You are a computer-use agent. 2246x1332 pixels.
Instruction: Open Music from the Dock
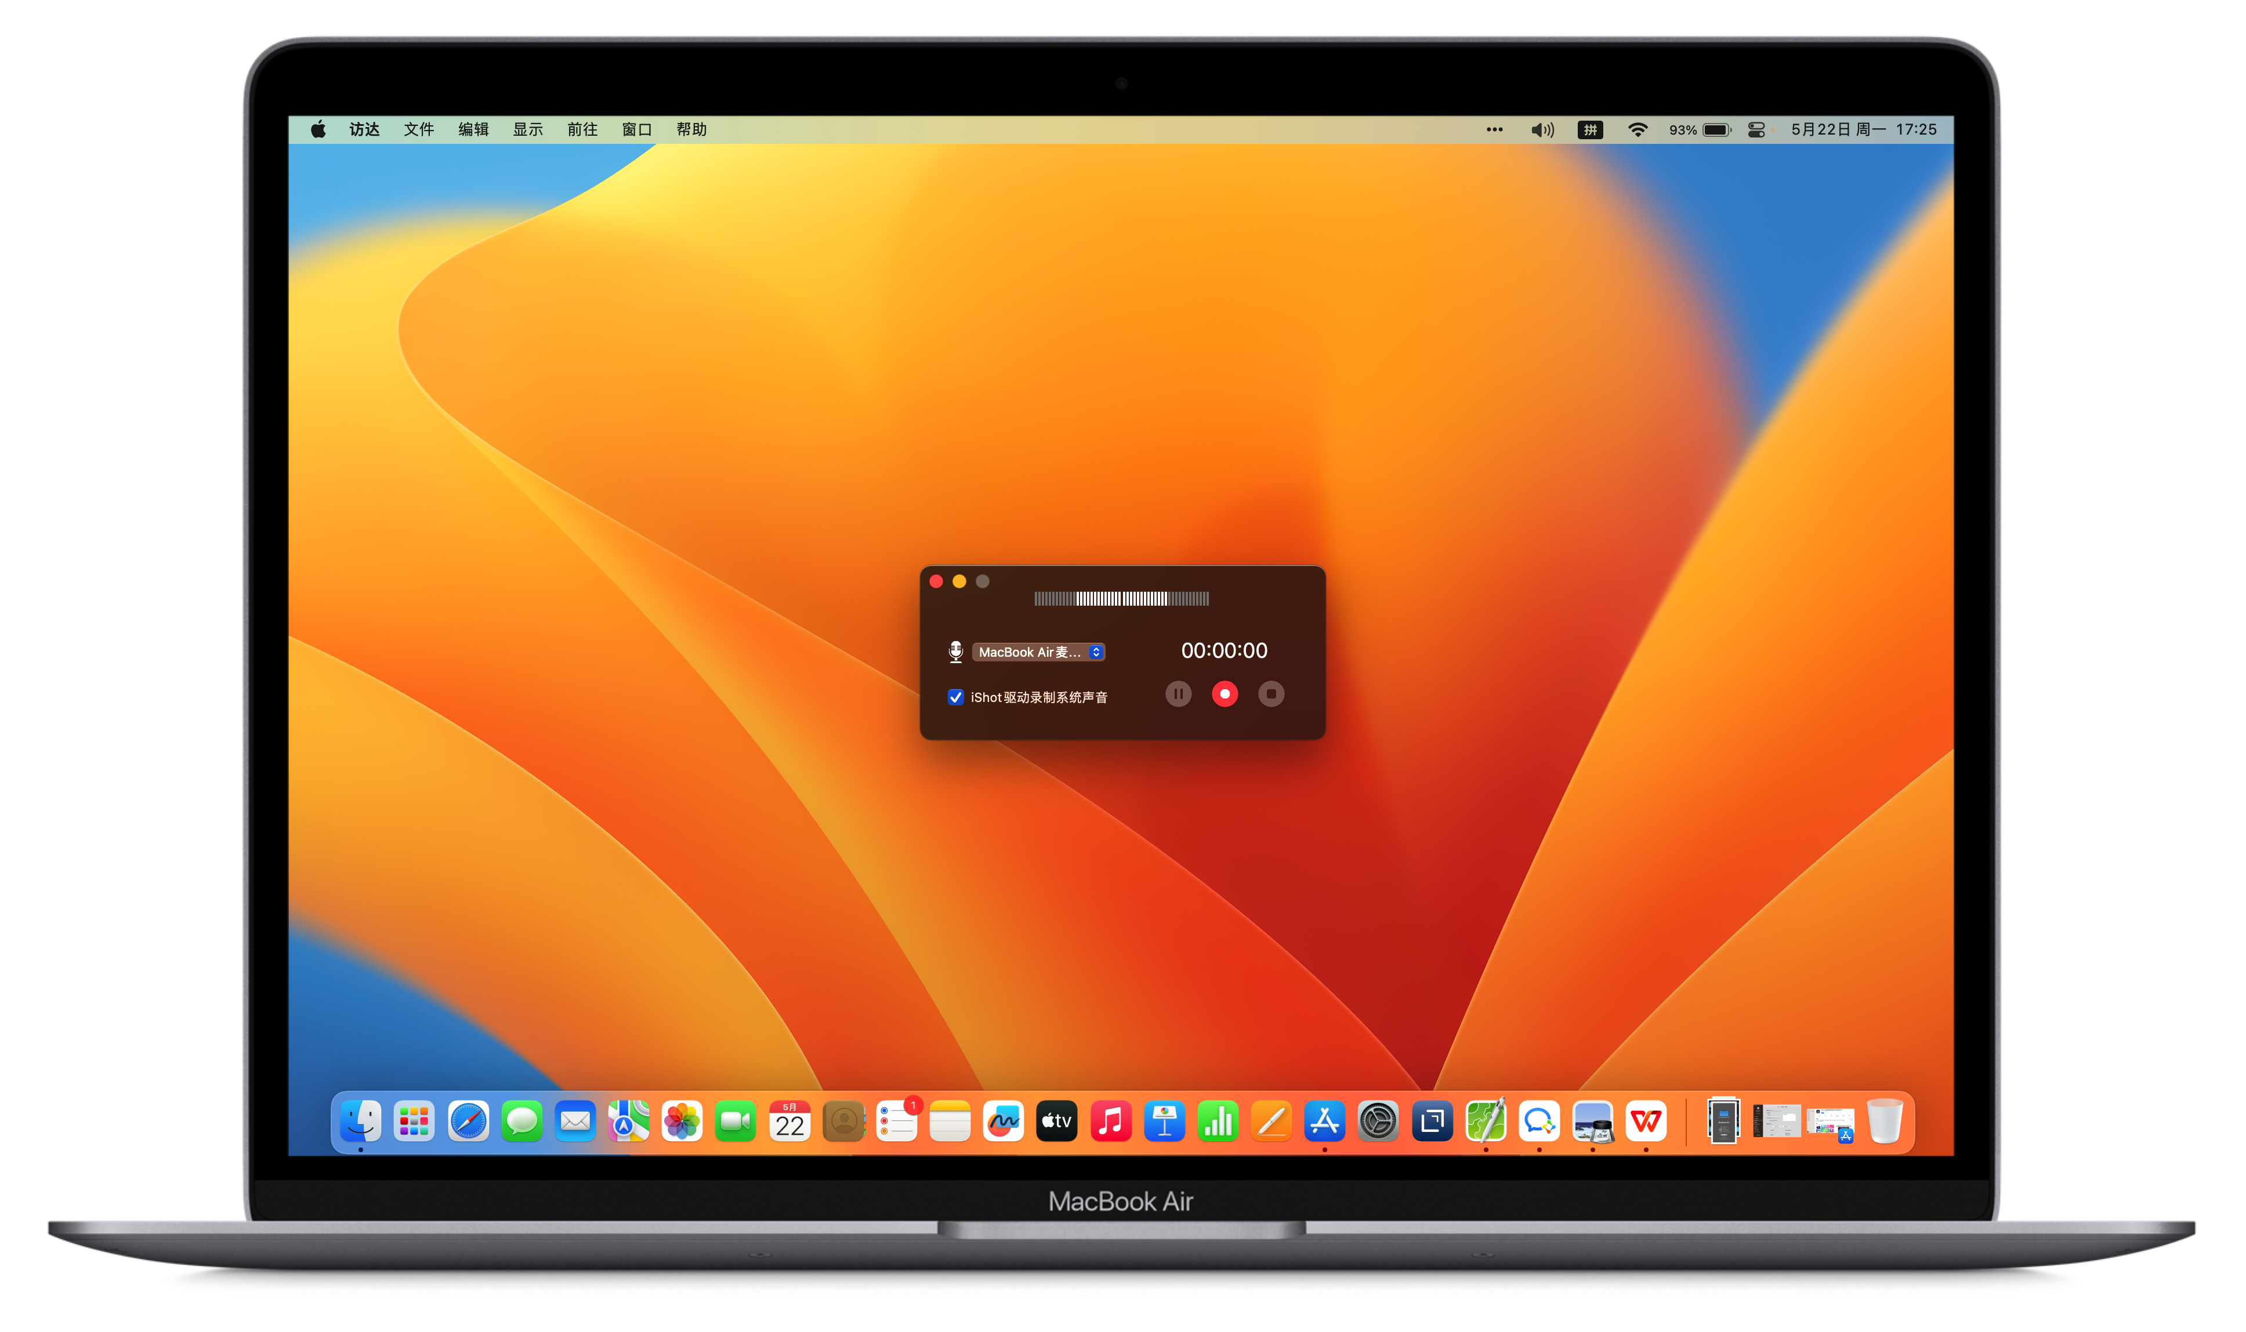[x=1111, y=1121]
